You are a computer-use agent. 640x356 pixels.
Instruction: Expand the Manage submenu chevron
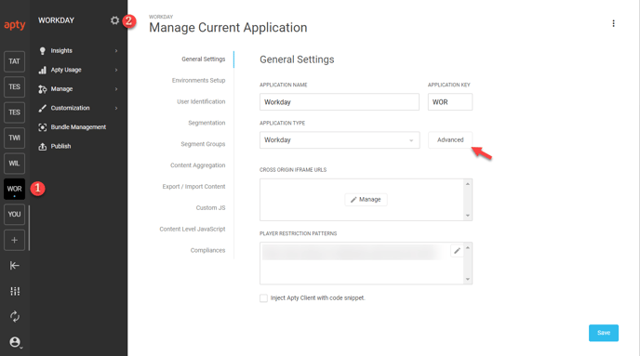coord(116,89)
